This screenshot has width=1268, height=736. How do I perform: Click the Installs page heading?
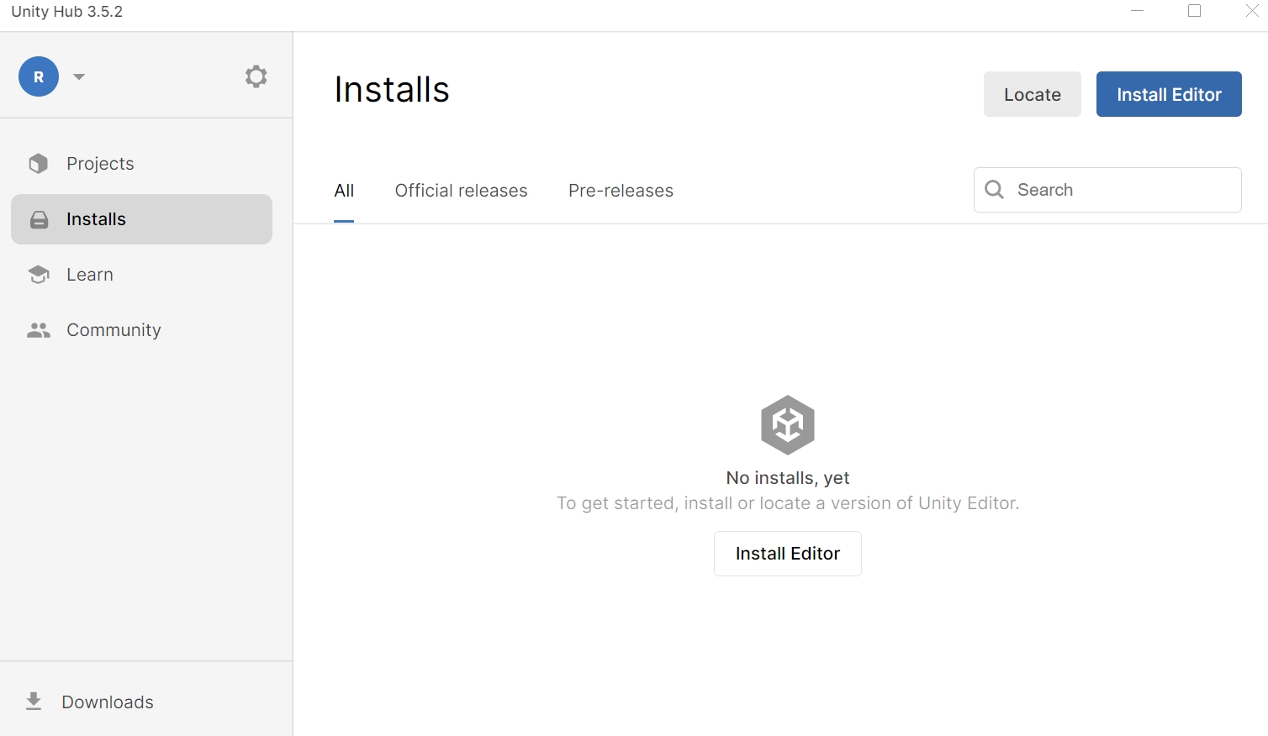pyautogui.click(x=392, y=90)
